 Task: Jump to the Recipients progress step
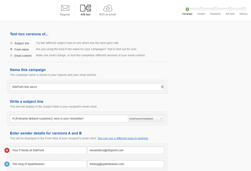[x=215, y=9]
